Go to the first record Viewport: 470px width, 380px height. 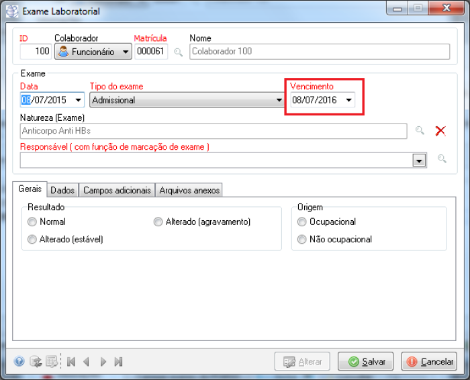click(71, 362)
